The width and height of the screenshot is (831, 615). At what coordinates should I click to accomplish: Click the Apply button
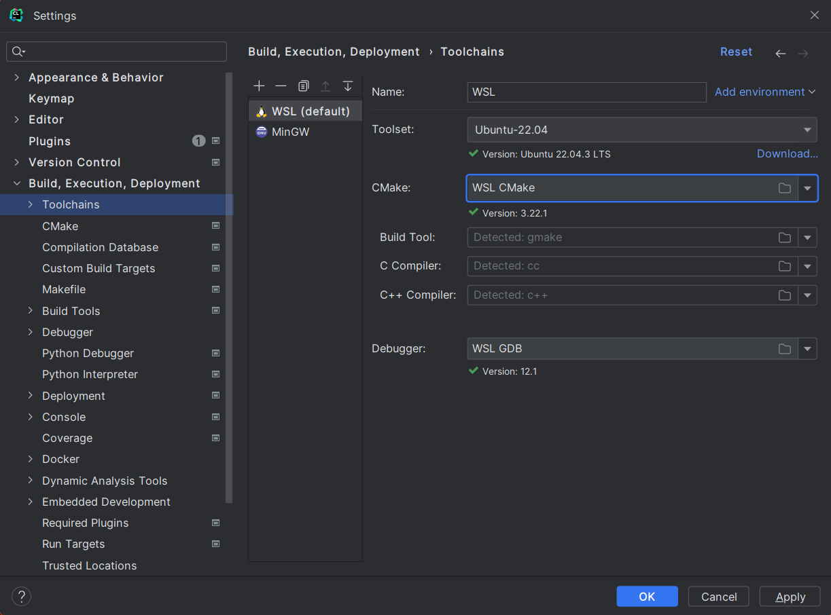click(790, 597)
